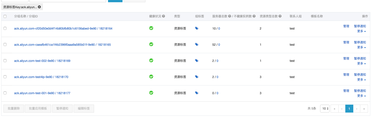Check the ack.aliyun.com-test-001-9e90 row
The image size is (373, 123).
pos(5,93)
